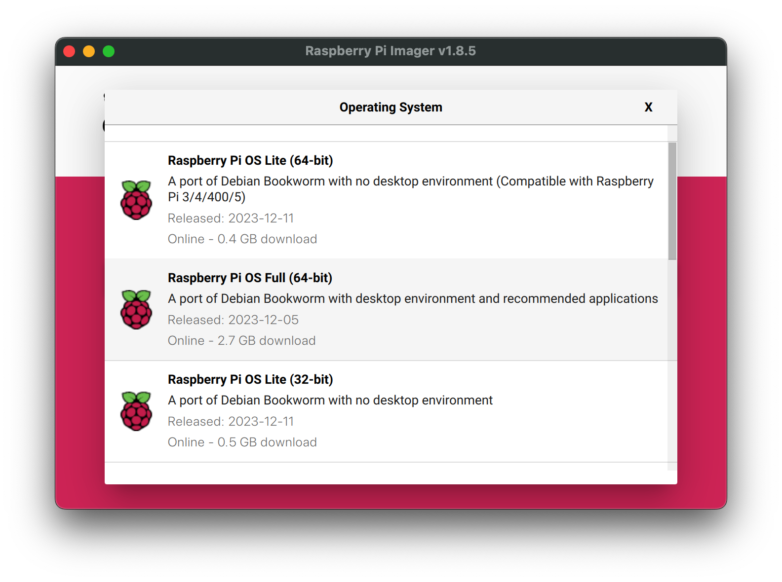
Task: Close the Operating System dialog with X
Action: click(x=648, y=107)
